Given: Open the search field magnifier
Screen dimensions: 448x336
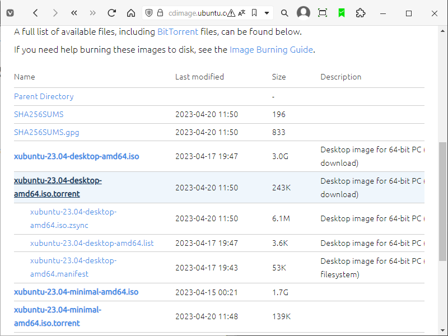Looking at the screenshot, I should coord(284,13).
